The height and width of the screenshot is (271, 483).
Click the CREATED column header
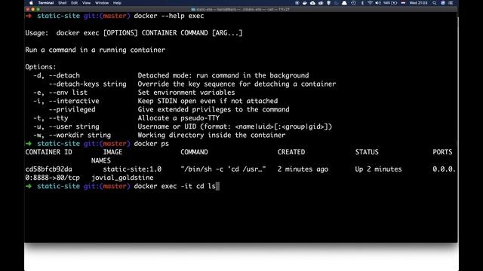click(291, 152)
